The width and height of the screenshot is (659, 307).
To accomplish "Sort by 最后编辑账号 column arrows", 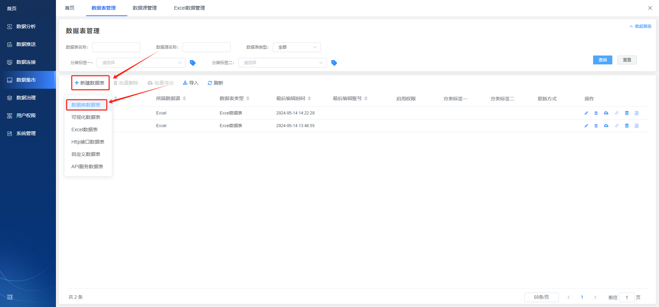I will click(x=366, y=98).
